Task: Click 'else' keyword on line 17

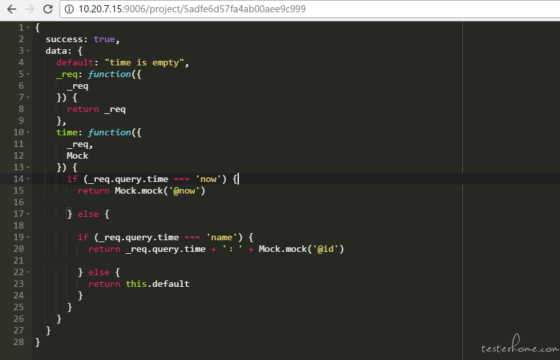Action: 88,214
